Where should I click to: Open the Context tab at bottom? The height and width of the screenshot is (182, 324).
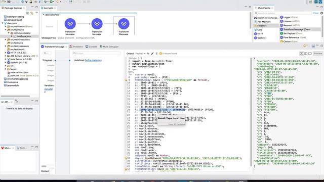click(x=45, y=171)
